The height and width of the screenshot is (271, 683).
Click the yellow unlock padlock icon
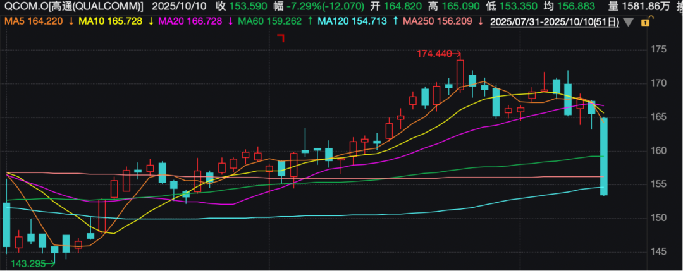click(645, 22)
